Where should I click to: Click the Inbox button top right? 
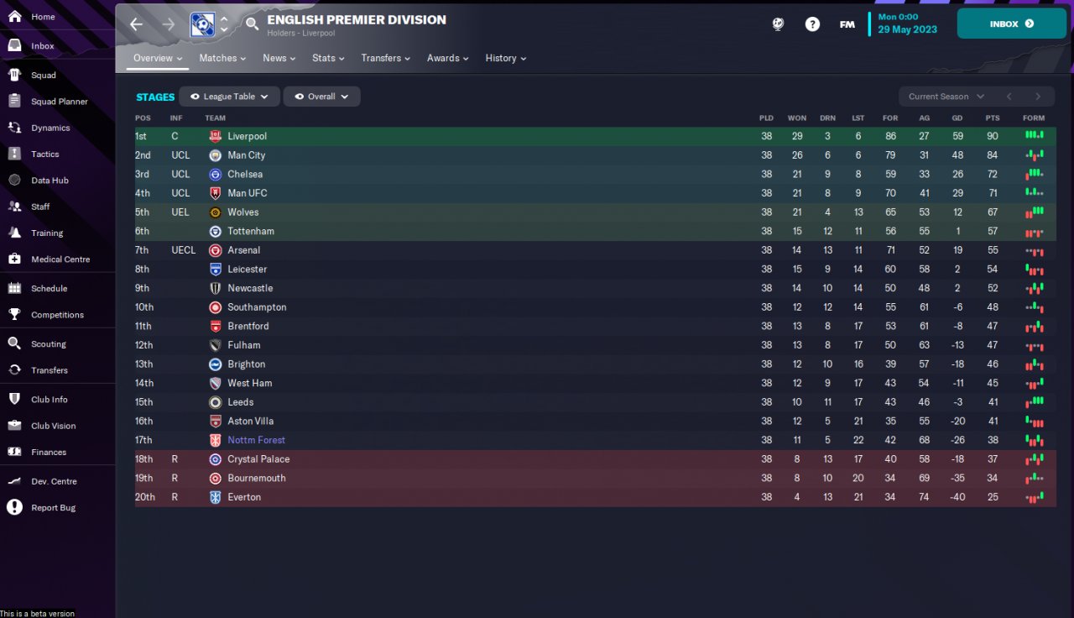pyautogui.click(x=1011, y=24)
